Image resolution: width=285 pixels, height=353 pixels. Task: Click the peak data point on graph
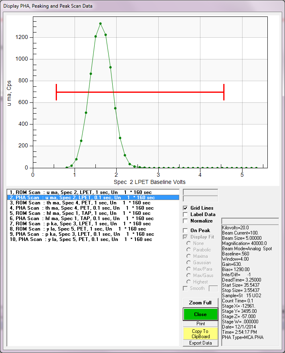point(100,24)
